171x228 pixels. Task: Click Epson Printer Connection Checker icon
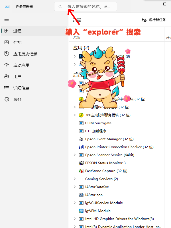81,147
